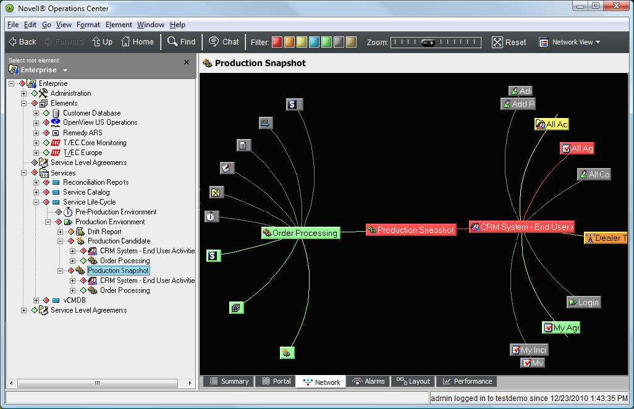This screenshot has height=409, width=634.
Task: Toggle the yellow minor filter
Action: point(302,42)
